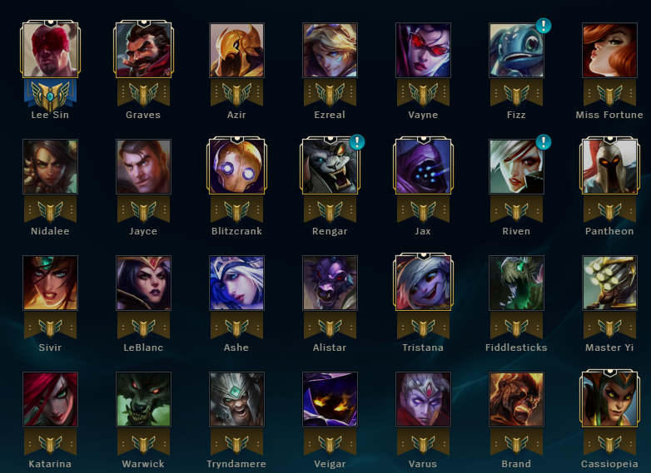Open the Veigar champion portrait
This screenshot has height=473, width=651.
pyautogui.click(x=330, y=400)
